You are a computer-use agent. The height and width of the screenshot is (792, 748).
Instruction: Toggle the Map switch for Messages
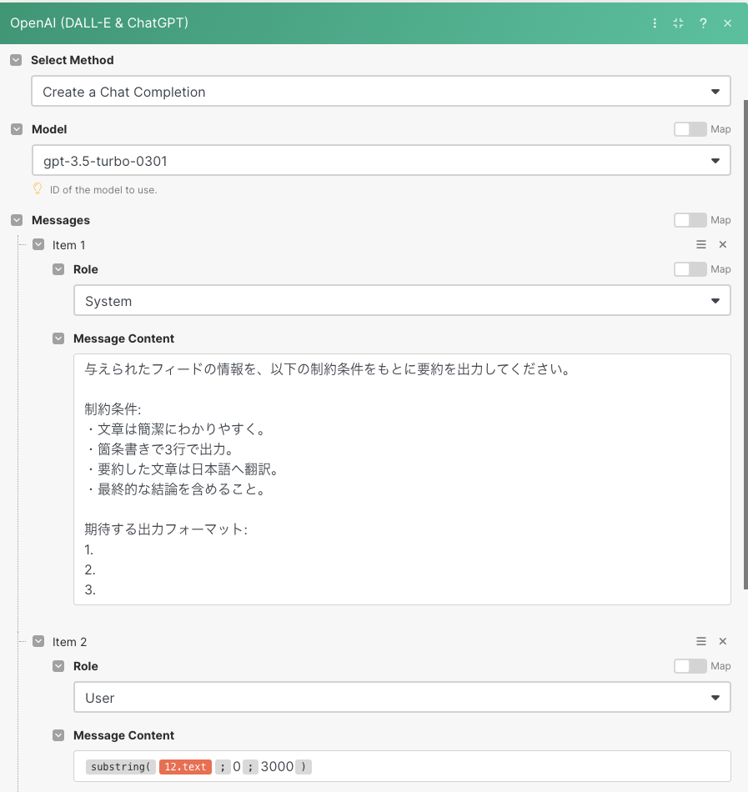[690, 220]
